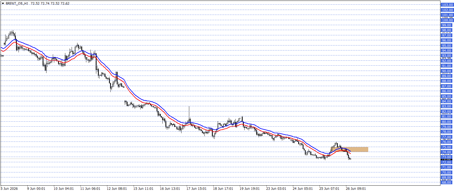Click the 17 Jun 15:01 time label
Image resolution: width=454 pixels, height=192 pixels.
tap(196, 189)
